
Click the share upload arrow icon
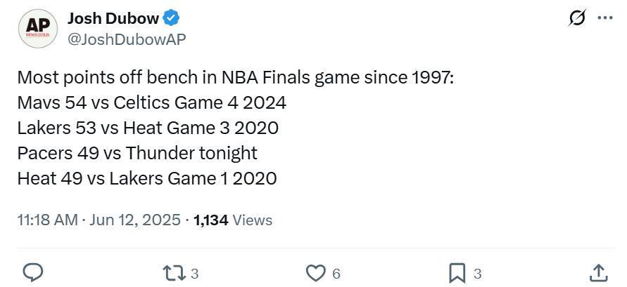coord(597,272)
